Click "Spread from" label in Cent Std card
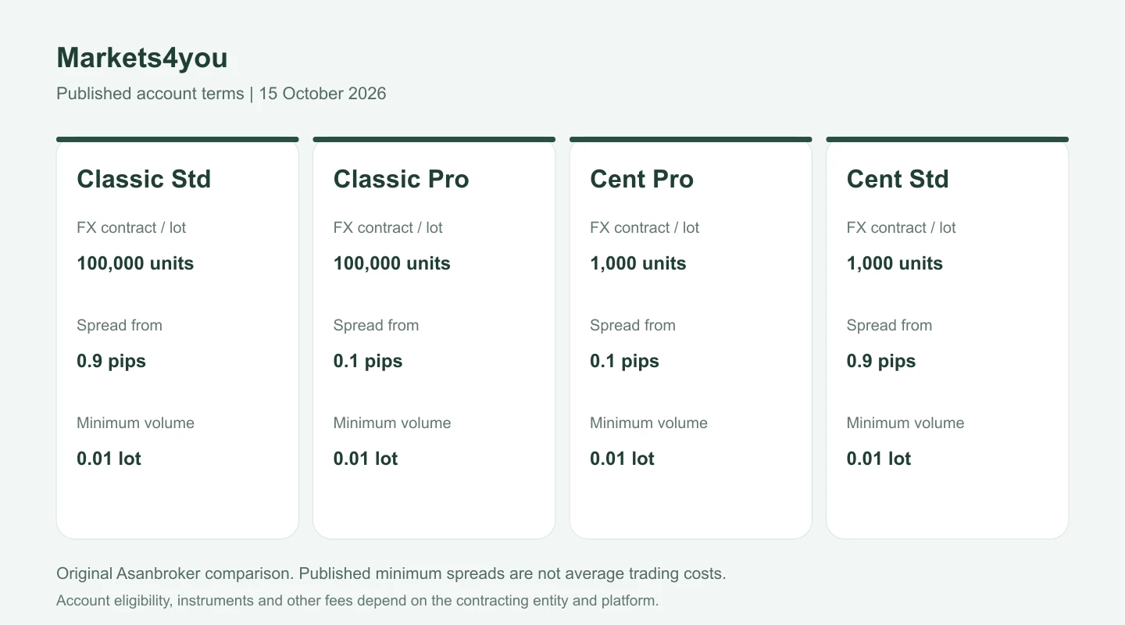Image resolution: width=1125 pixels, height=625 pixels. pyautogui.click(x=889, y=326)
